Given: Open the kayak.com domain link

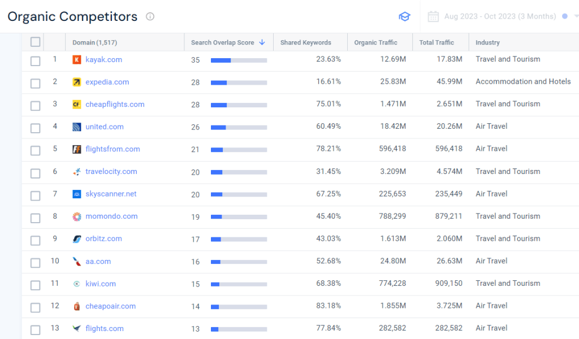Looking at the screenshot, I should pyautogui.click(x=104, y=59).
